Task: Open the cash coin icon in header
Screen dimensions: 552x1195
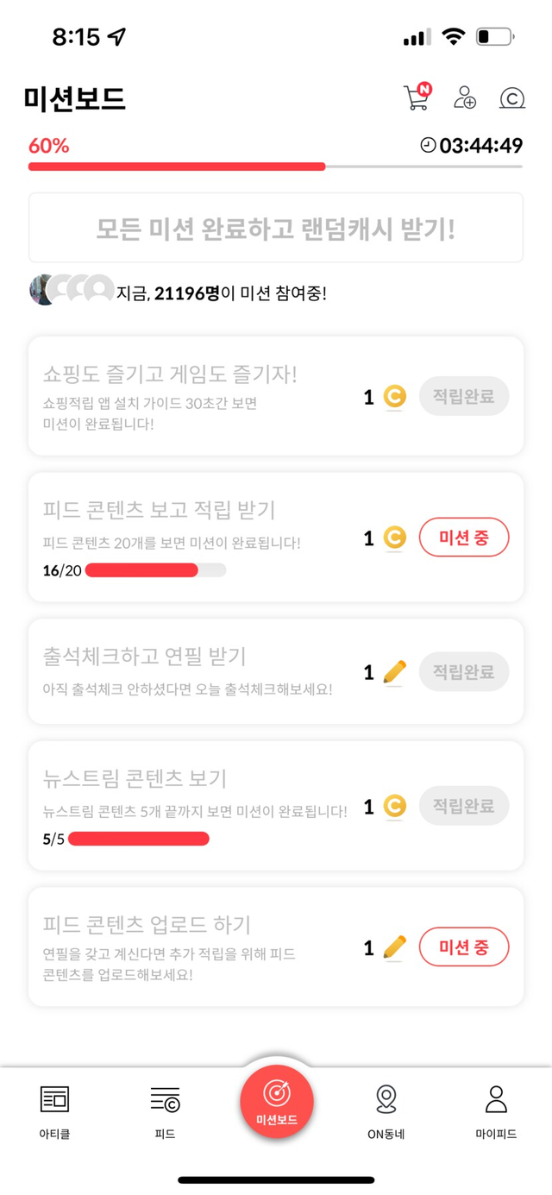Action: pos(512,98)
